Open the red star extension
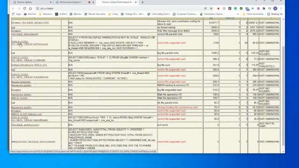 [218, 8]
